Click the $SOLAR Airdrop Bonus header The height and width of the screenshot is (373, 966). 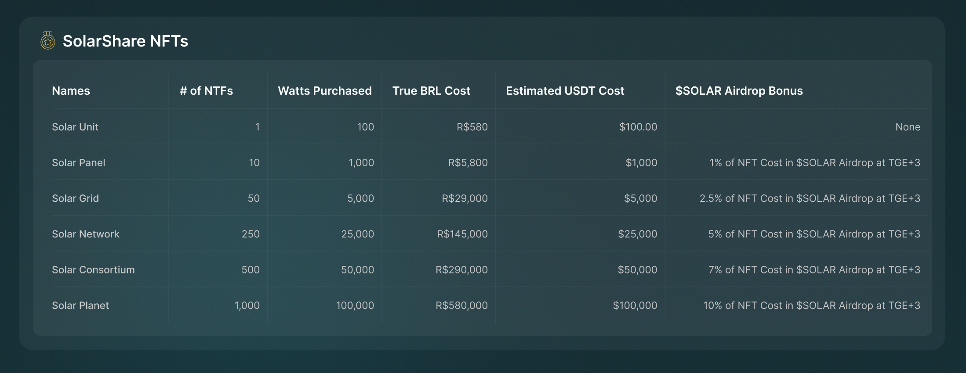(739, 91)
